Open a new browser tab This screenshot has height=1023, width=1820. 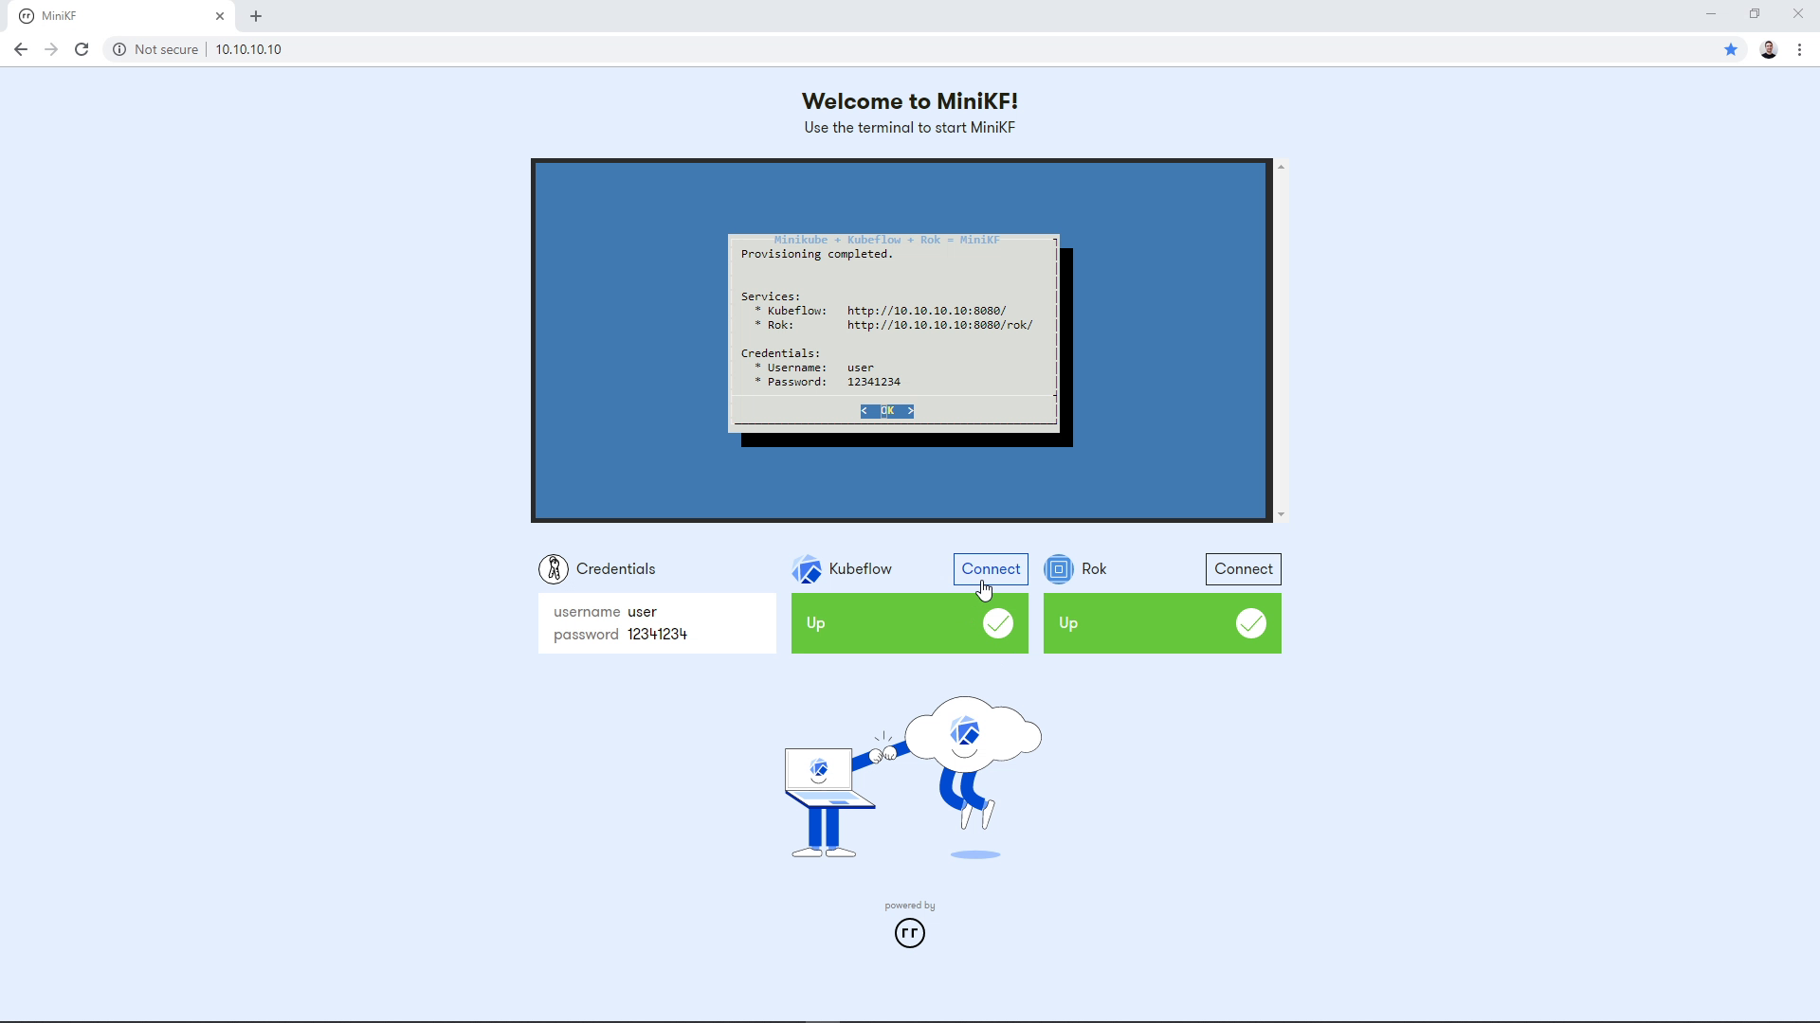click(x=256, y=16)
